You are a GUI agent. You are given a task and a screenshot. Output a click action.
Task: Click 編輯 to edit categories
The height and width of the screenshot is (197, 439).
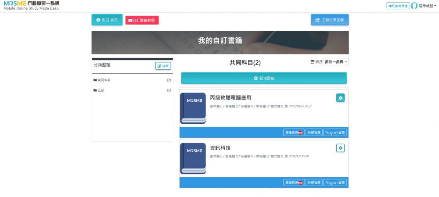tap(163, 66)
